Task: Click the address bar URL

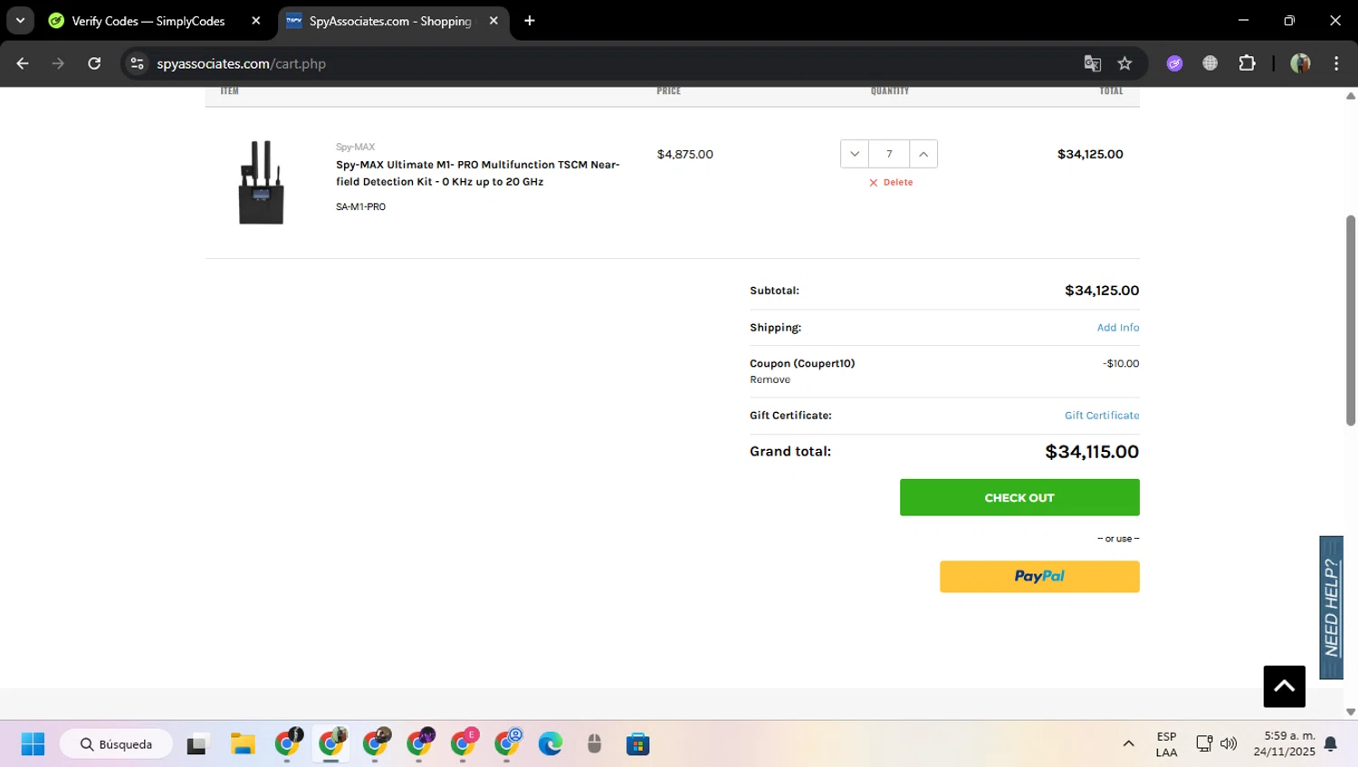Action: (241, 63)
